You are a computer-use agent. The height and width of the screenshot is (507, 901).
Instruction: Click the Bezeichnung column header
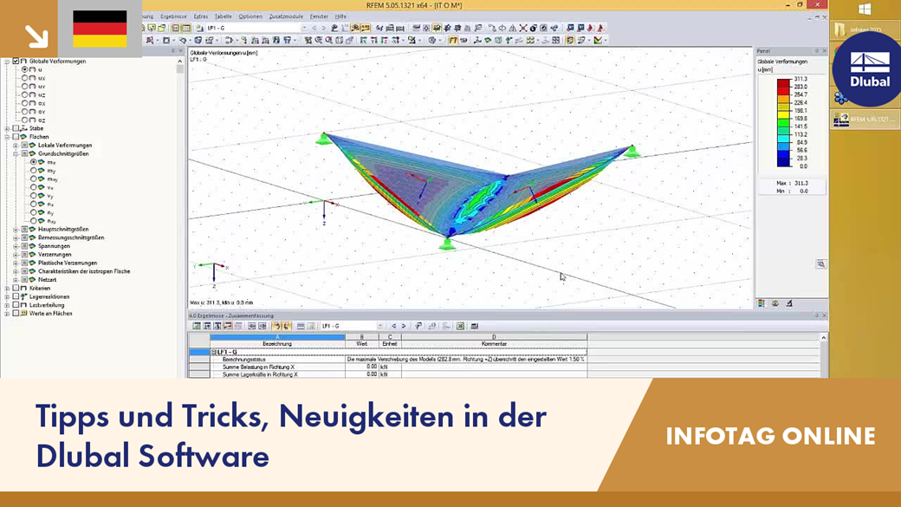tap(277, 344)
